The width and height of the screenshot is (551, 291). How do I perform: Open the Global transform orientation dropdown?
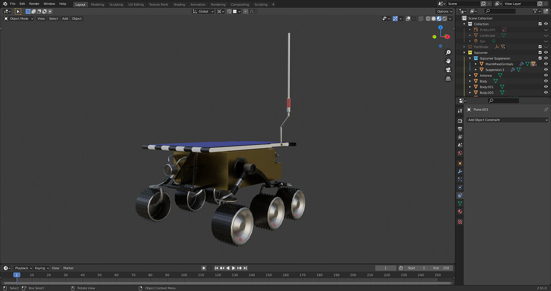coord(203,12)
